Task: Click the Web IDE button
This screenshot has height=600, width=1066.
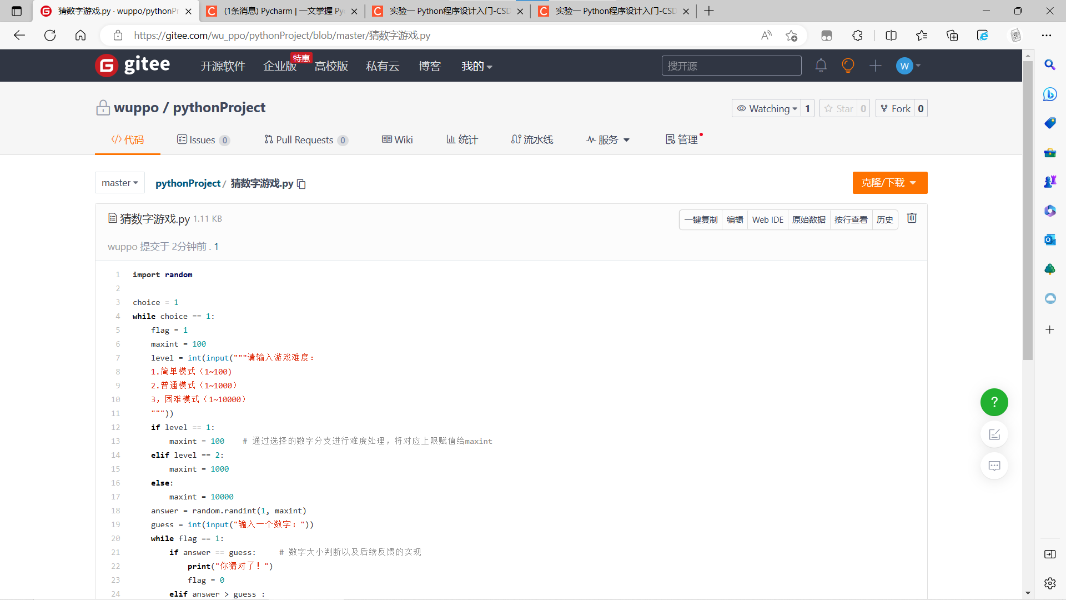Action: [767, 220]
